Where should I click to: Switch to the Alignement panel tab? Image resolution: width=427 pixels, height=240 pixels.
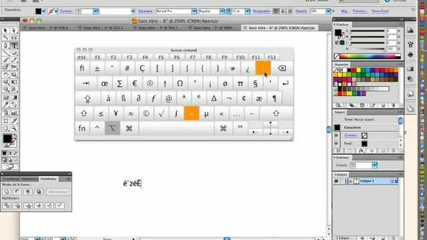29,179
